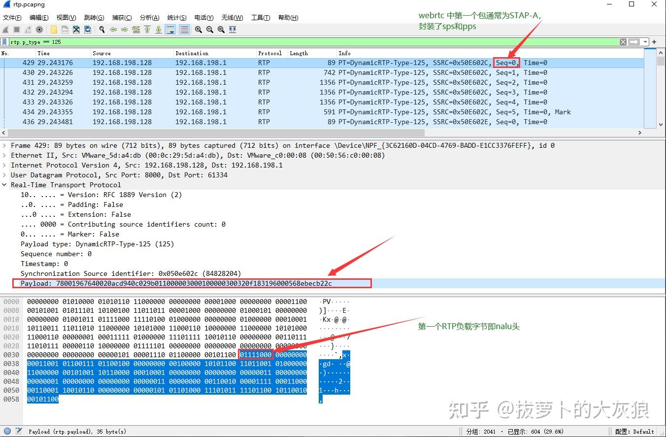
Task: Select the start capture shark-fin icon
Action: tap(5, 30)
